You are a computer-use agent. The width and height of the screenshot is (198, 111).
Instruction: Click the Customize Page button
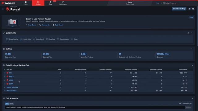[179, 9]
